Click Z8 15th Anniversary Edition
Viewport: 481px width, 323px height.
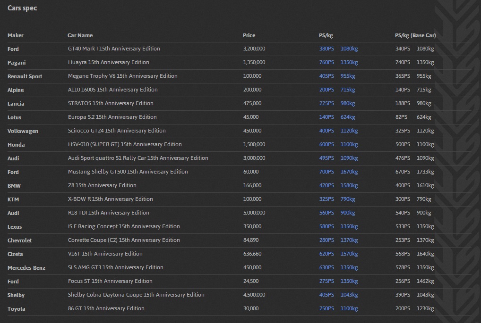[x=102, y=185]
